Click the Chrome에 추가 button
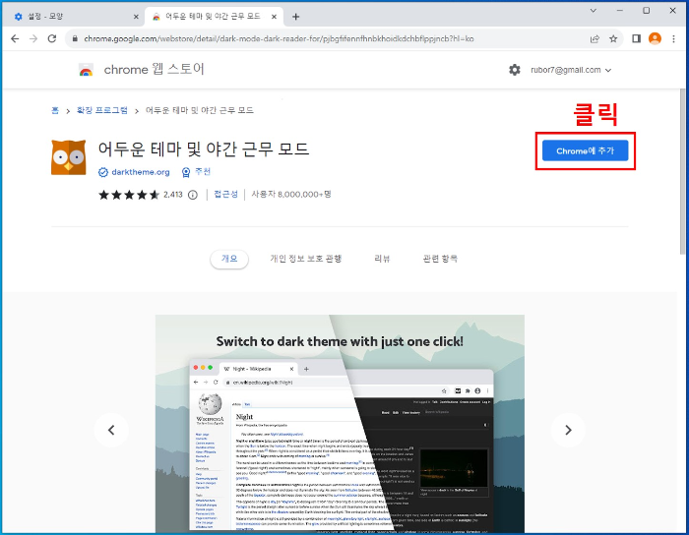 [585, 150]
